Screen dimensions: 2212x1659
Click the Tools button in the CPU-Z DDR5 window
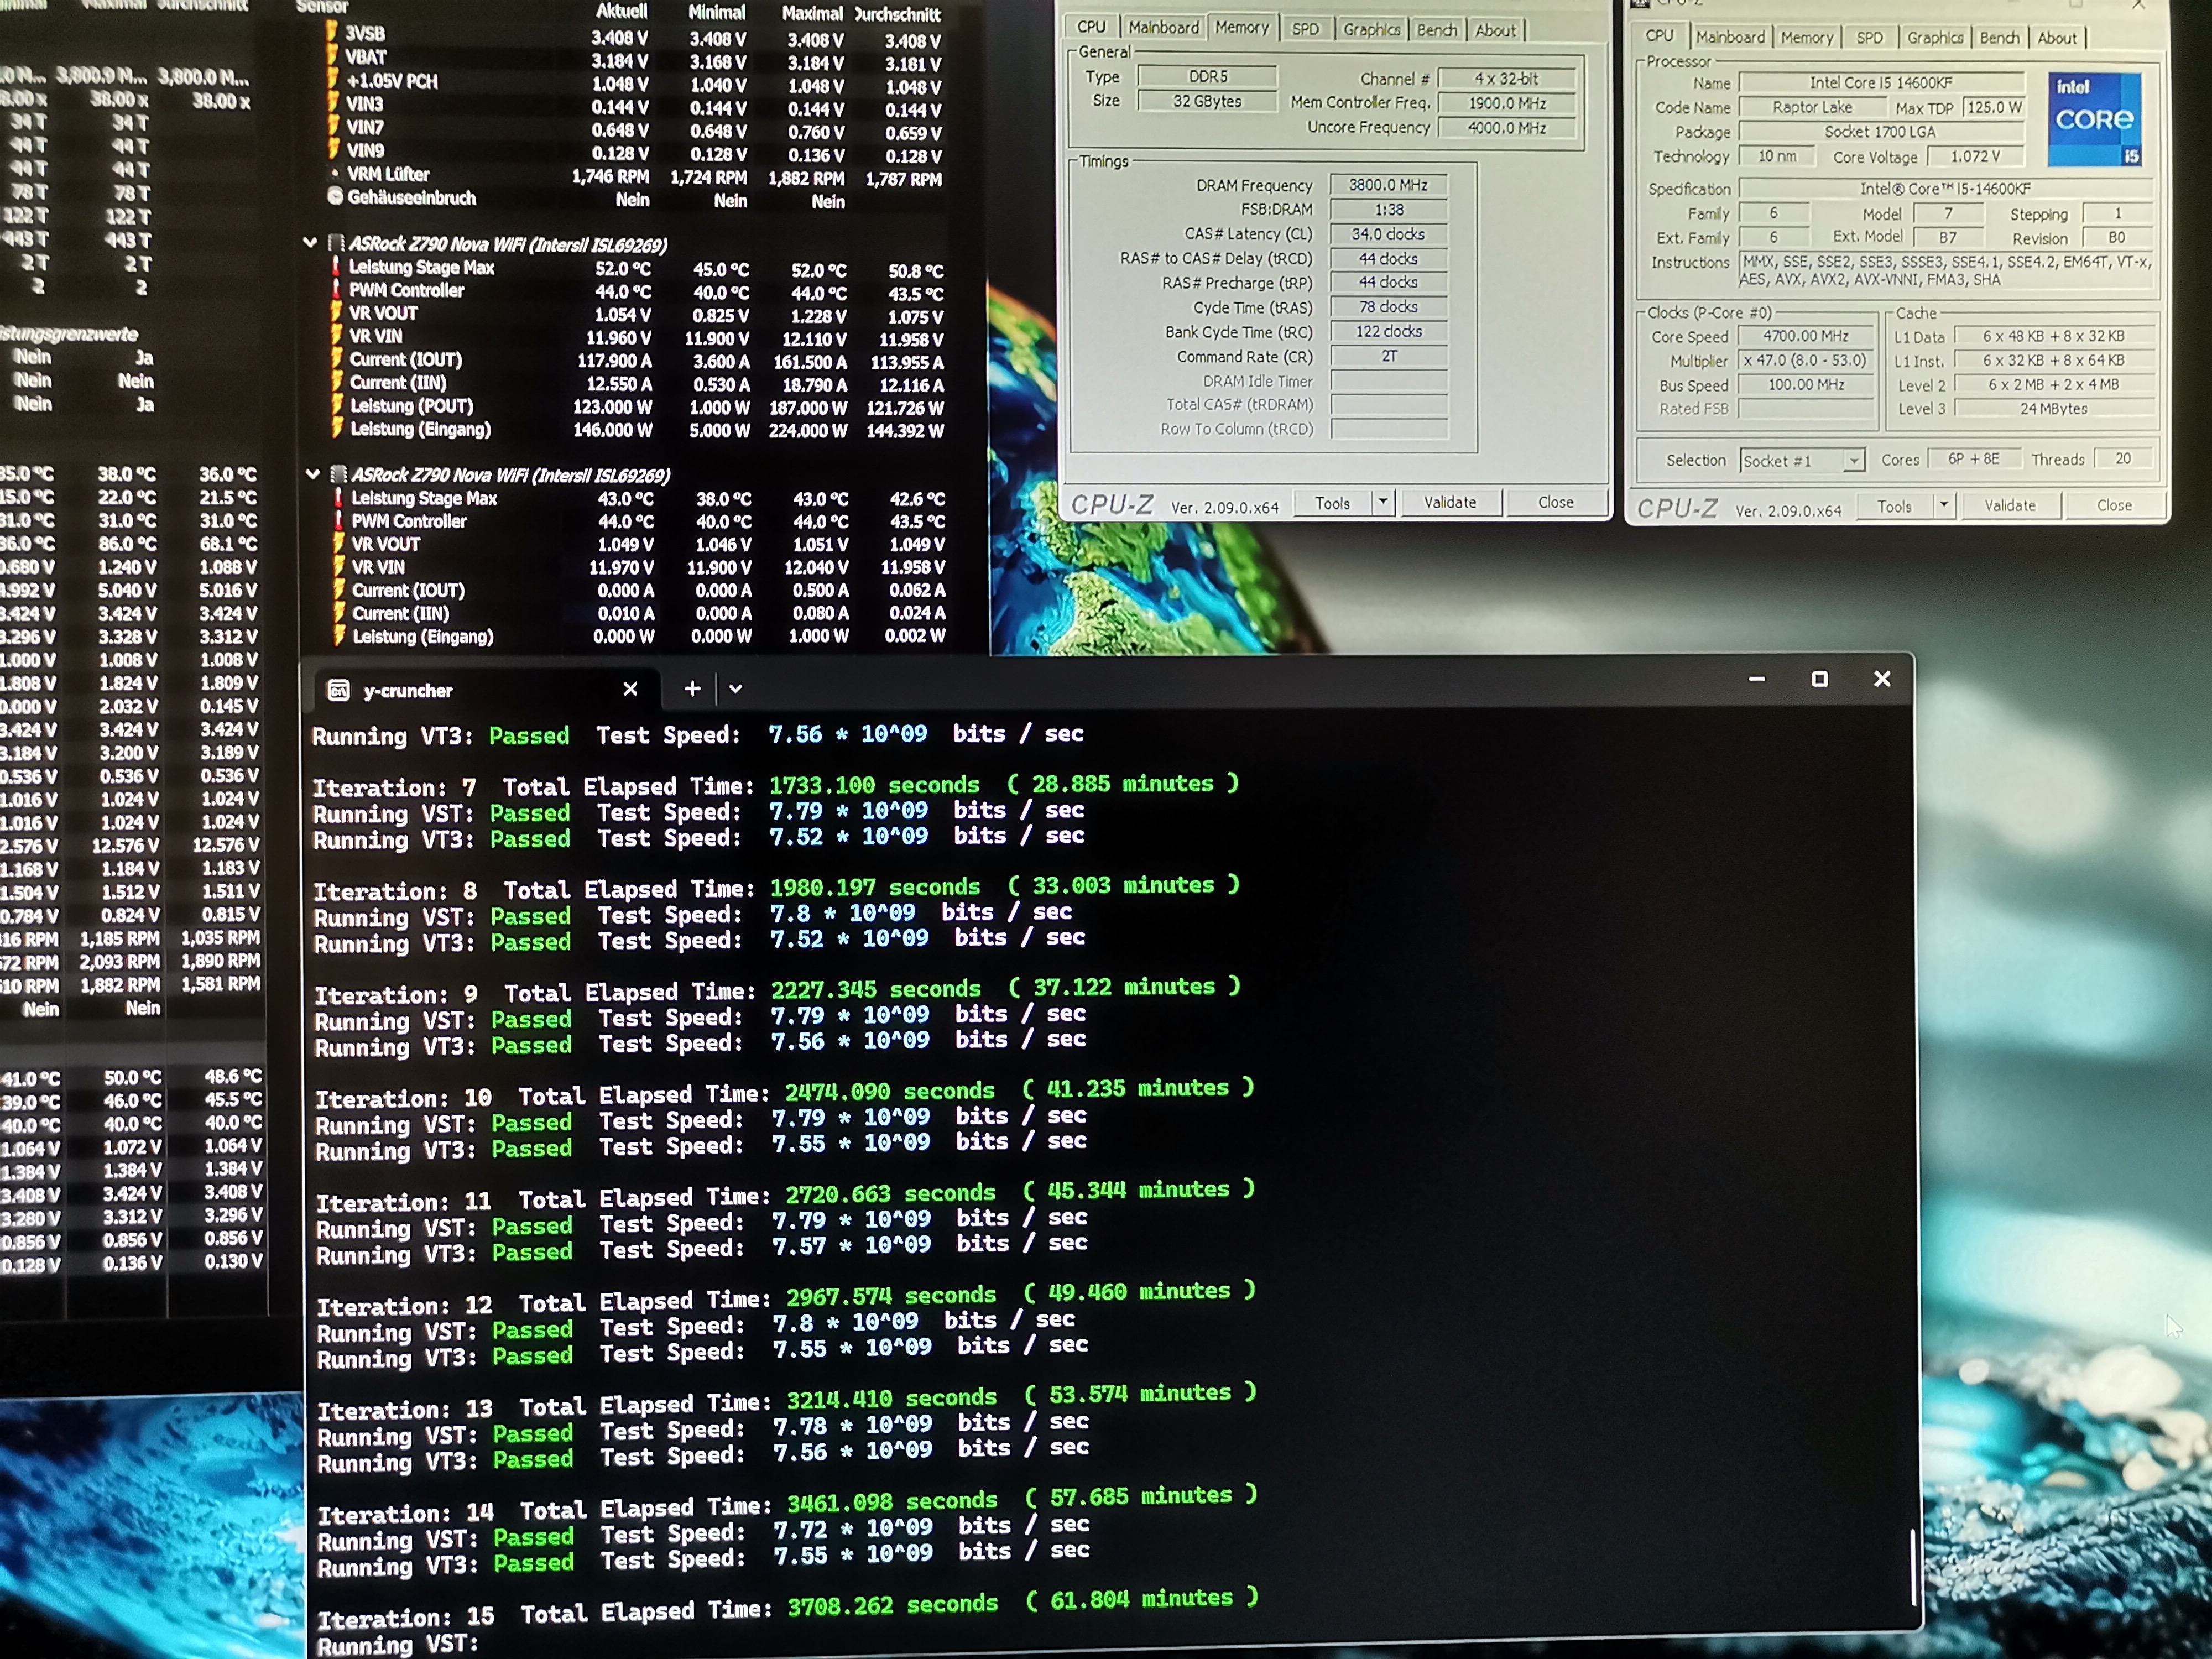[x=1332, y=503]
